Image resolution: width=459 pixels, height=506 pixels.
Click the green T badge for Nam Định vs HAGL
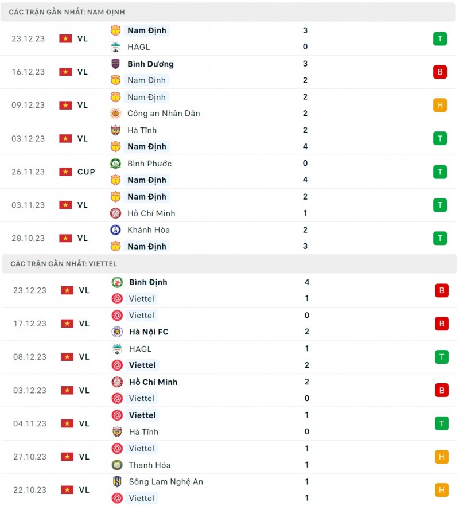point(440,38)
